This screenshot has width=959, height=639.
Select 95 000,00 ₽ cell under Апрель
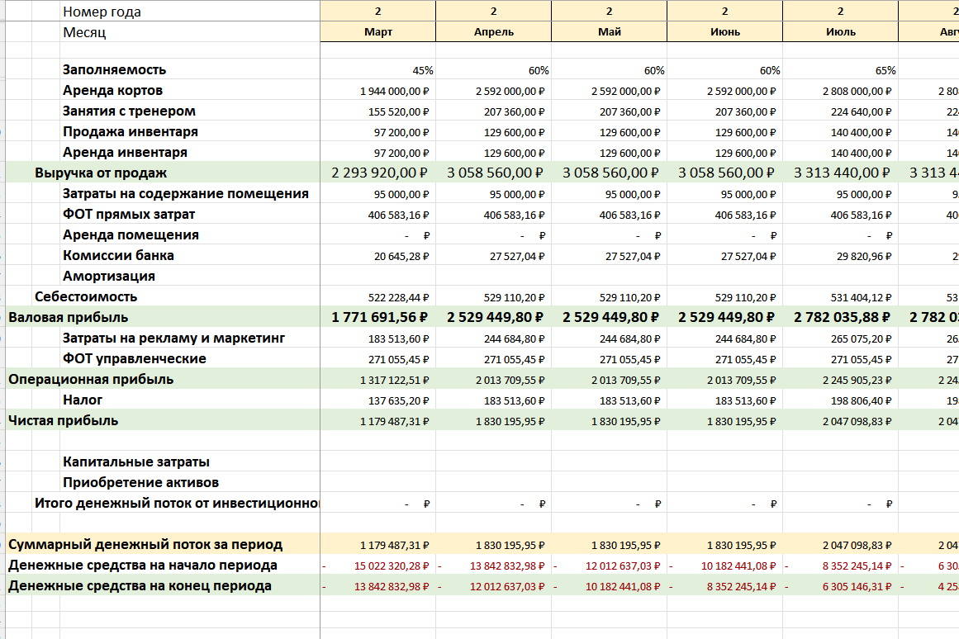[494, 195]
